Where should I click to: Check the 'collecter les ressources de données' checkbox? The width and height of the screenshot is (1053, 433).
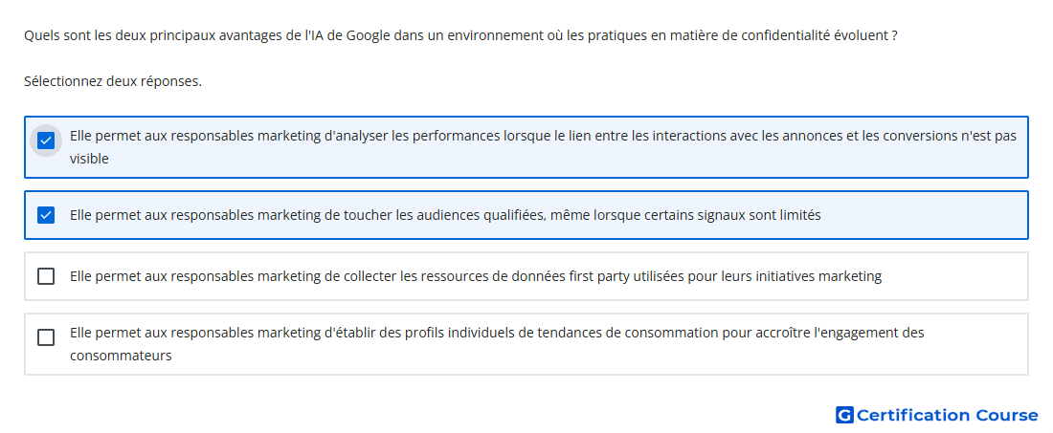point(46,276)
